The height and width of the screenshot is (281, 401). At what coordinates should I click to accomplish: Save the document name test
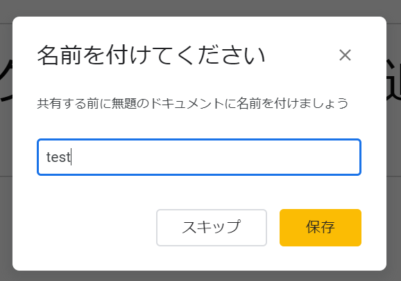[321, 228]
